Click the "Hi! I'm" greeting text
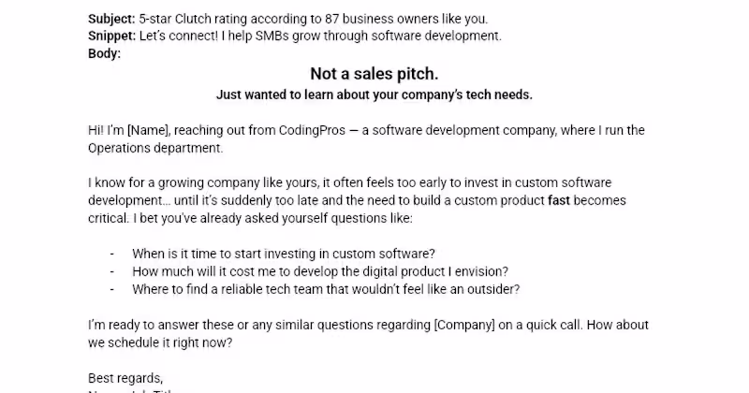Image resolution: width=749 pixels, height=393 pixels. pos(105,130)
